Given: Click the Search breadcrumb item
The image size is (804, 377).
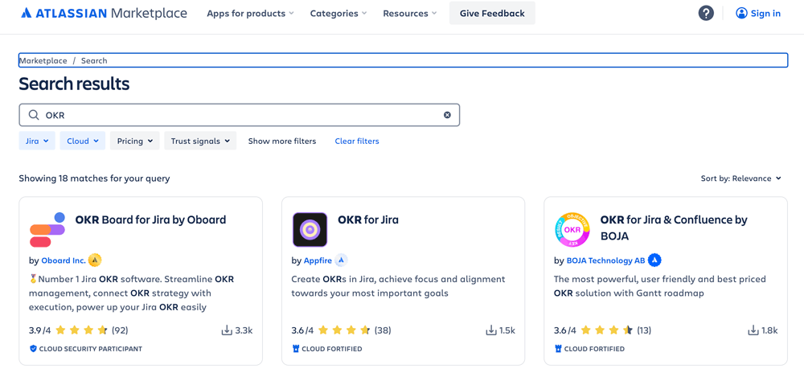Looking at the screenshot, I should coord(94,60).
